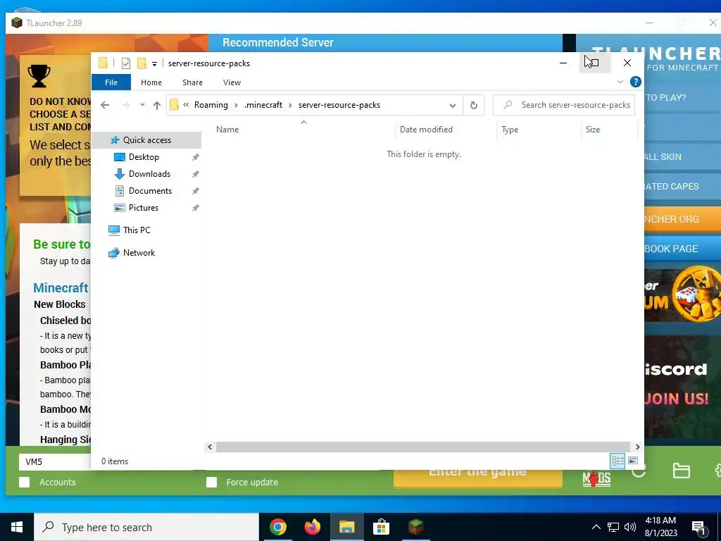Open Desktop in navigation pane

click(x=144, y=157)
